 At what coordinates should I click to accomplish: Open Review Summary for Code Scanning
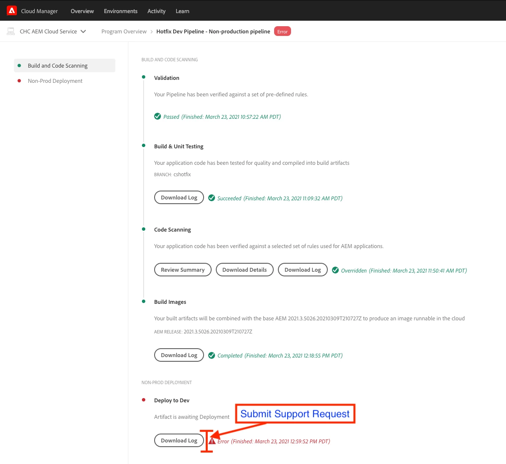click(182, 270)
